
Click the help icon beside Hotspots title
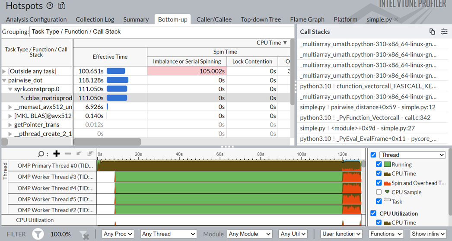coord(50,6)
